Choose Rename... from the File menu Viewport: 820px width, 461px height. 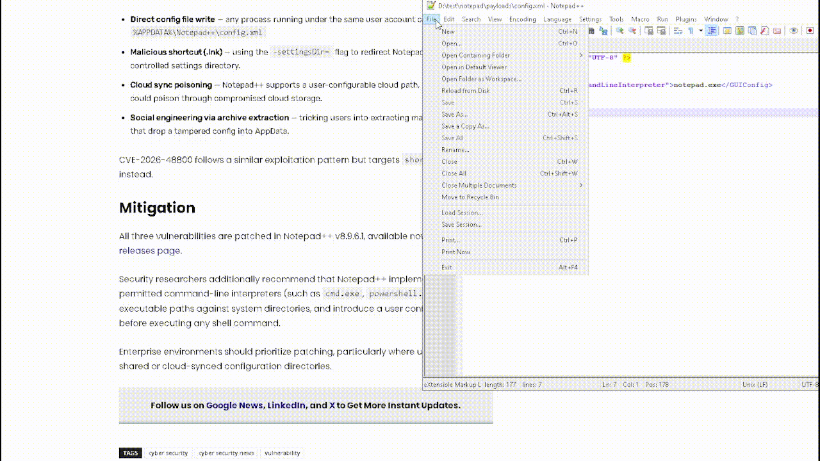click(505, 150)
